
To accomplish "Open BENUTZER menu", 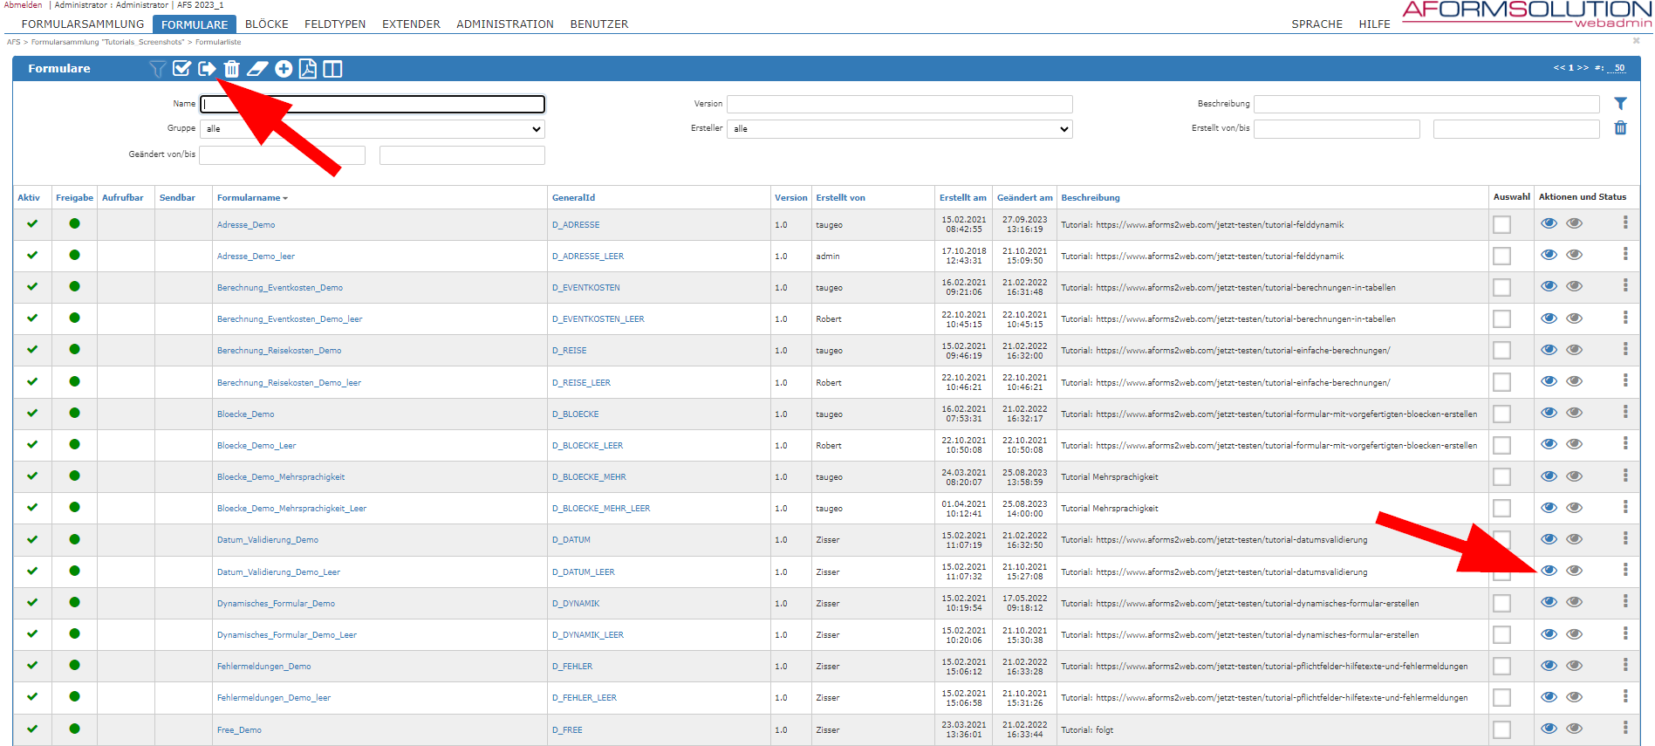I will coord(599,24).
